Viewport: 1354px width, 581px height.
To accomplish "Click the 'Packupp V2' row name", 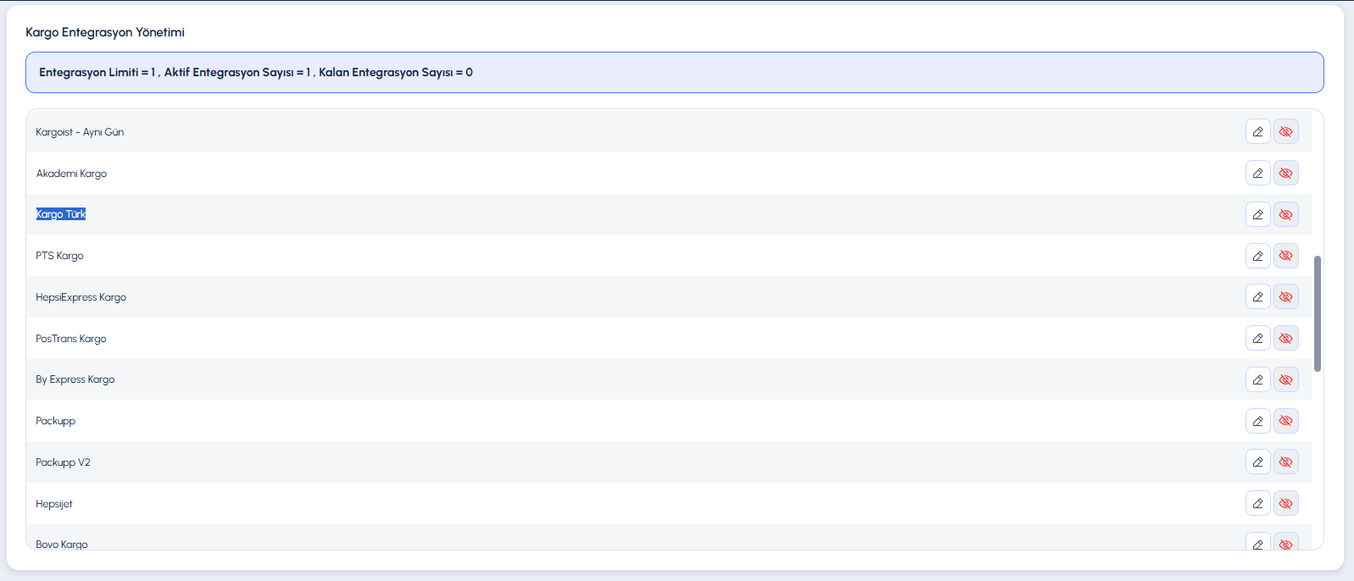I will point(63,462).
